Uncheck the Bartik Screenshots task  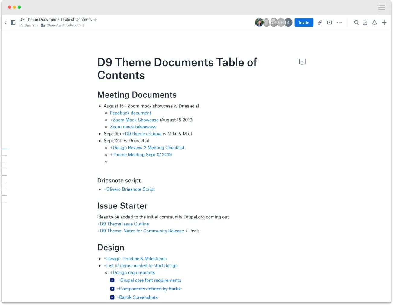coord(112,297)
